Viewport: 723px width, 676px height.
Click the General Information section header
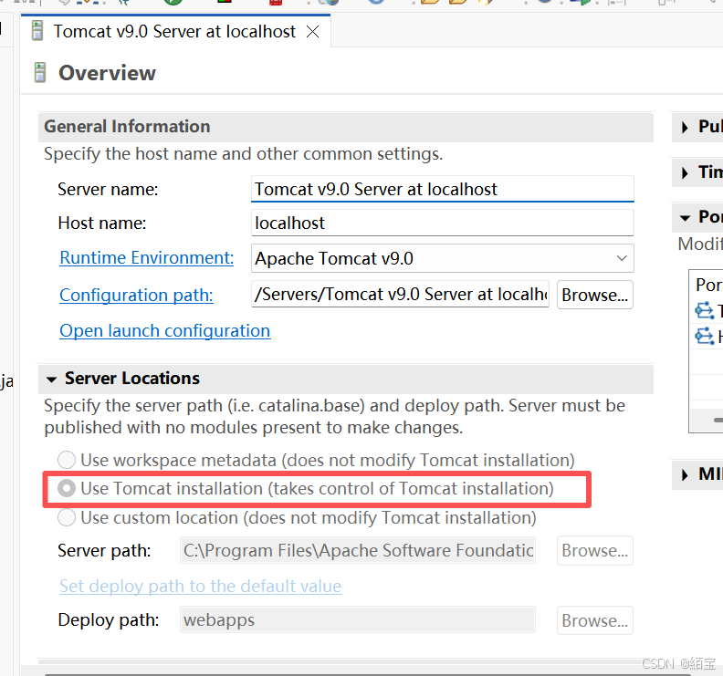point(346,126)
